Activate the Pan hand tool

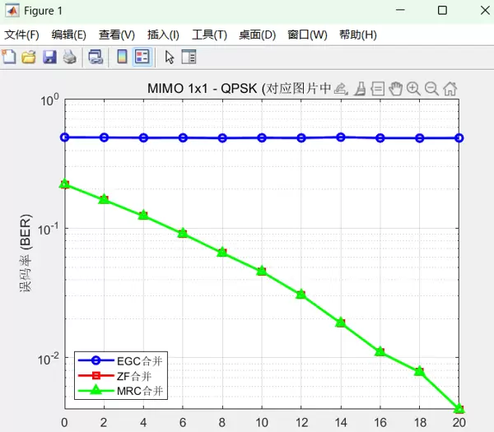[x=395, y=89]
